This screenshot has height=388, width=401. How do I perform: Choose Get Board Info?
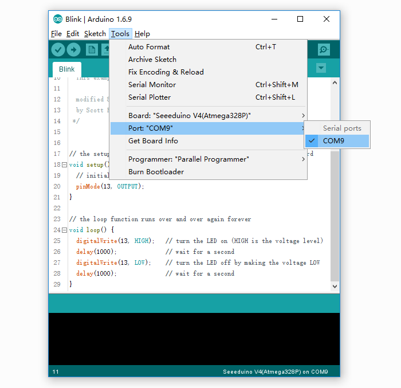(x=208, y=141)
